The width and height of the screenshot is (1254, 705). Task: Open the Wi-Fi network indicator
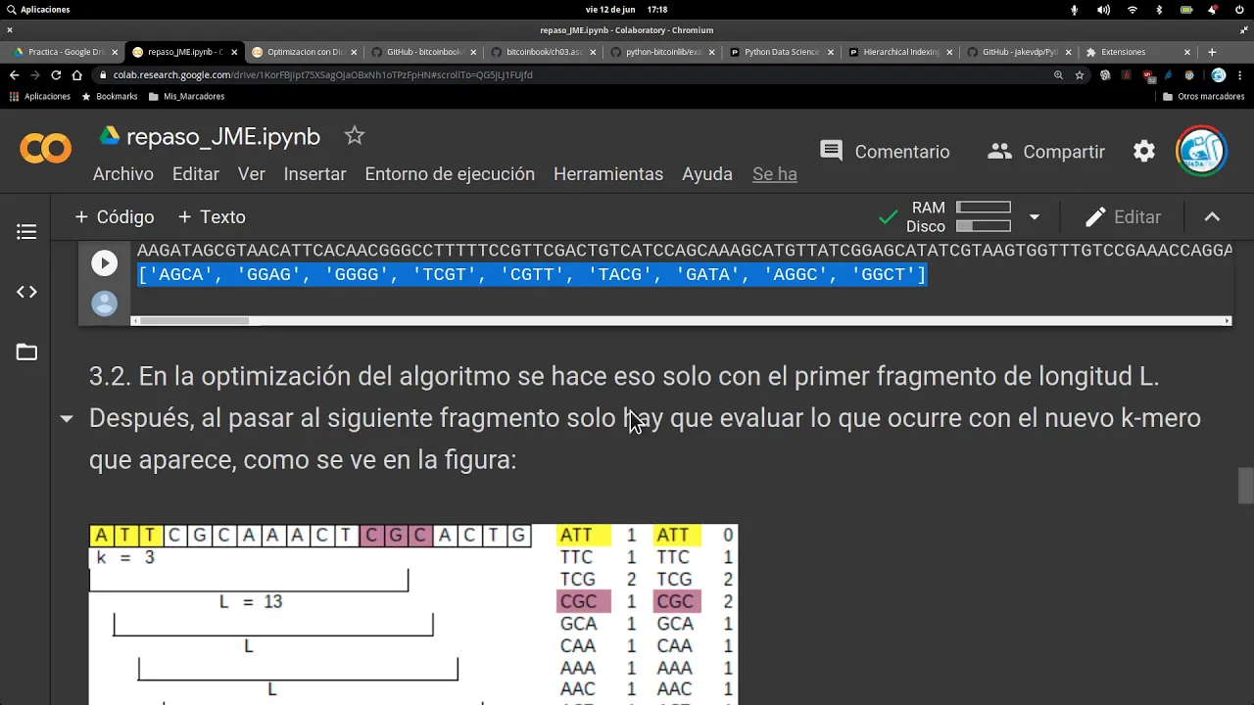[x=1133, y=10]
